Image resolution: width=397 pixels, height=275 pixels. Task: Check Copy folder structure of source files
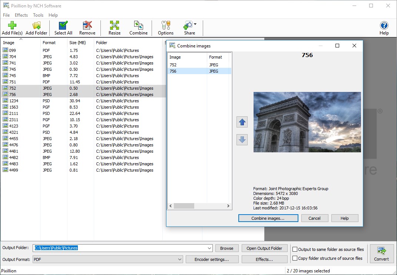[295, 258]
